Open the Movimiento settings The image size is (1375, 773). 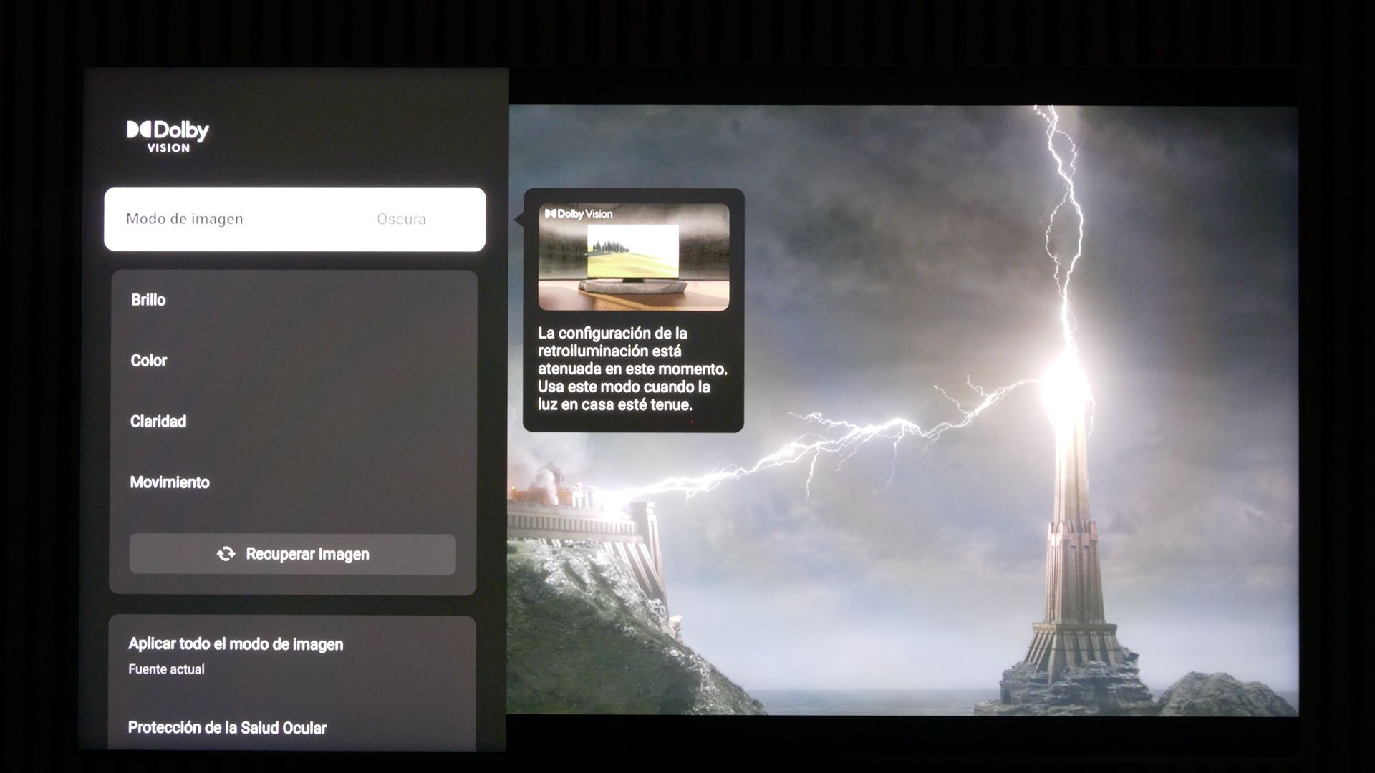click(x=292, y=482)
